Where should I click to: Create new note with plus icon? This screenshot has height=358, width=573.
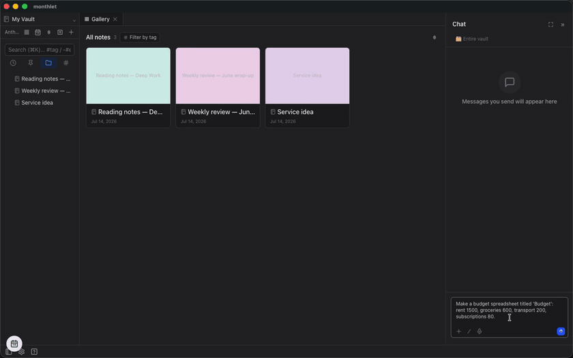point(71,32)
